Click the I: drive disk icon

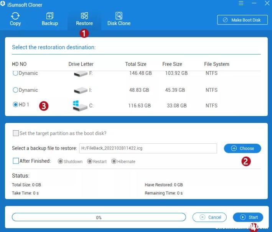pyautogui.click(x=81, y=90)
